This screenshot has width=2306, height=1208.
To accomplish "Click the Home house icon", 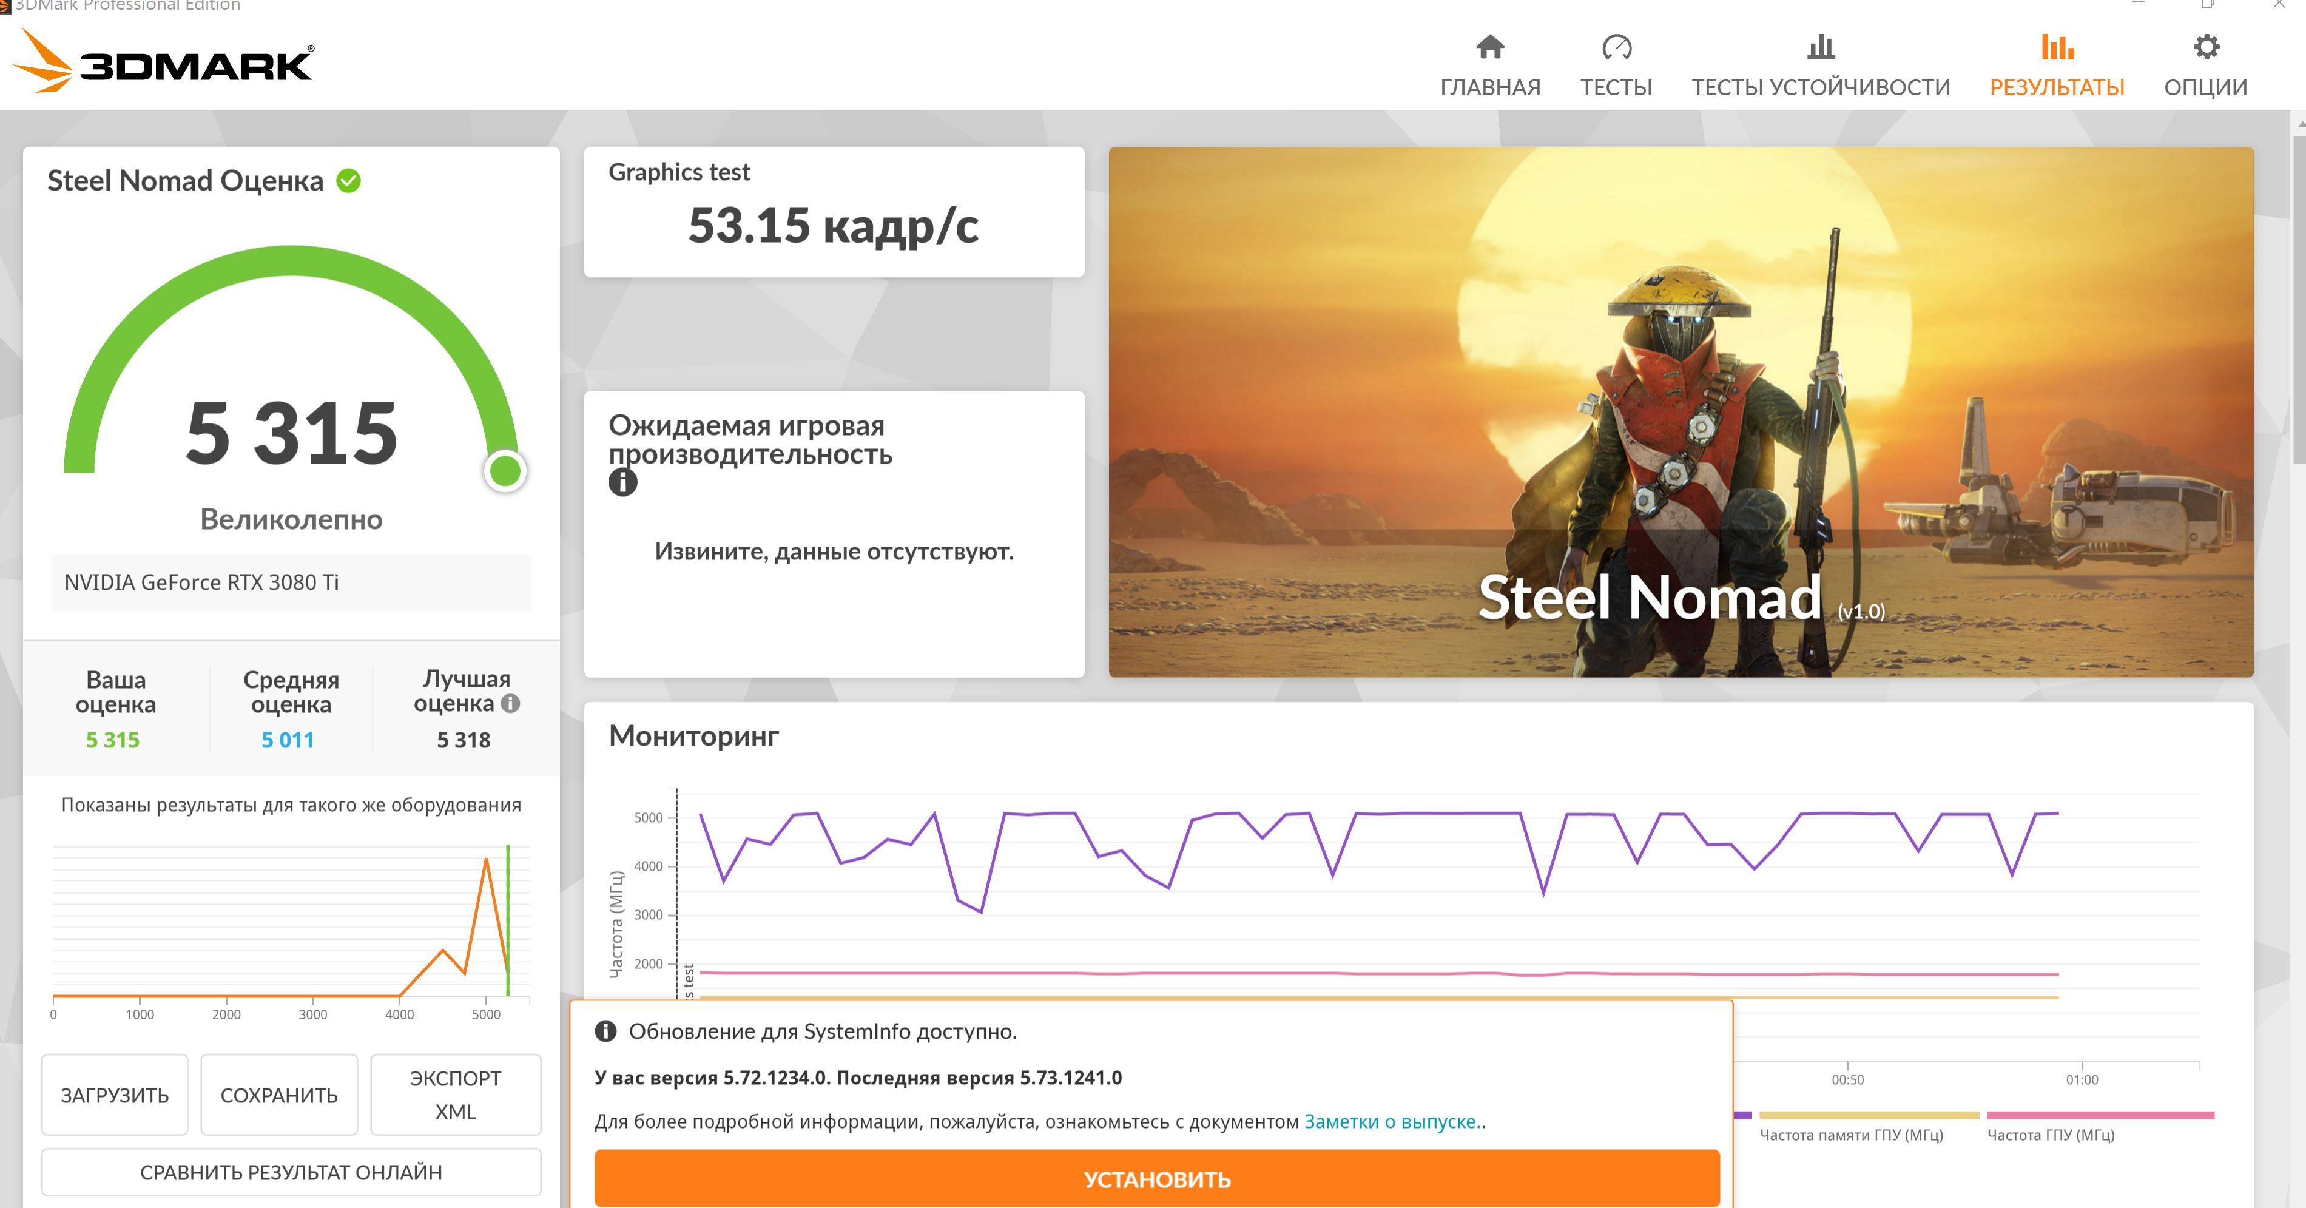I will 1489,47.
